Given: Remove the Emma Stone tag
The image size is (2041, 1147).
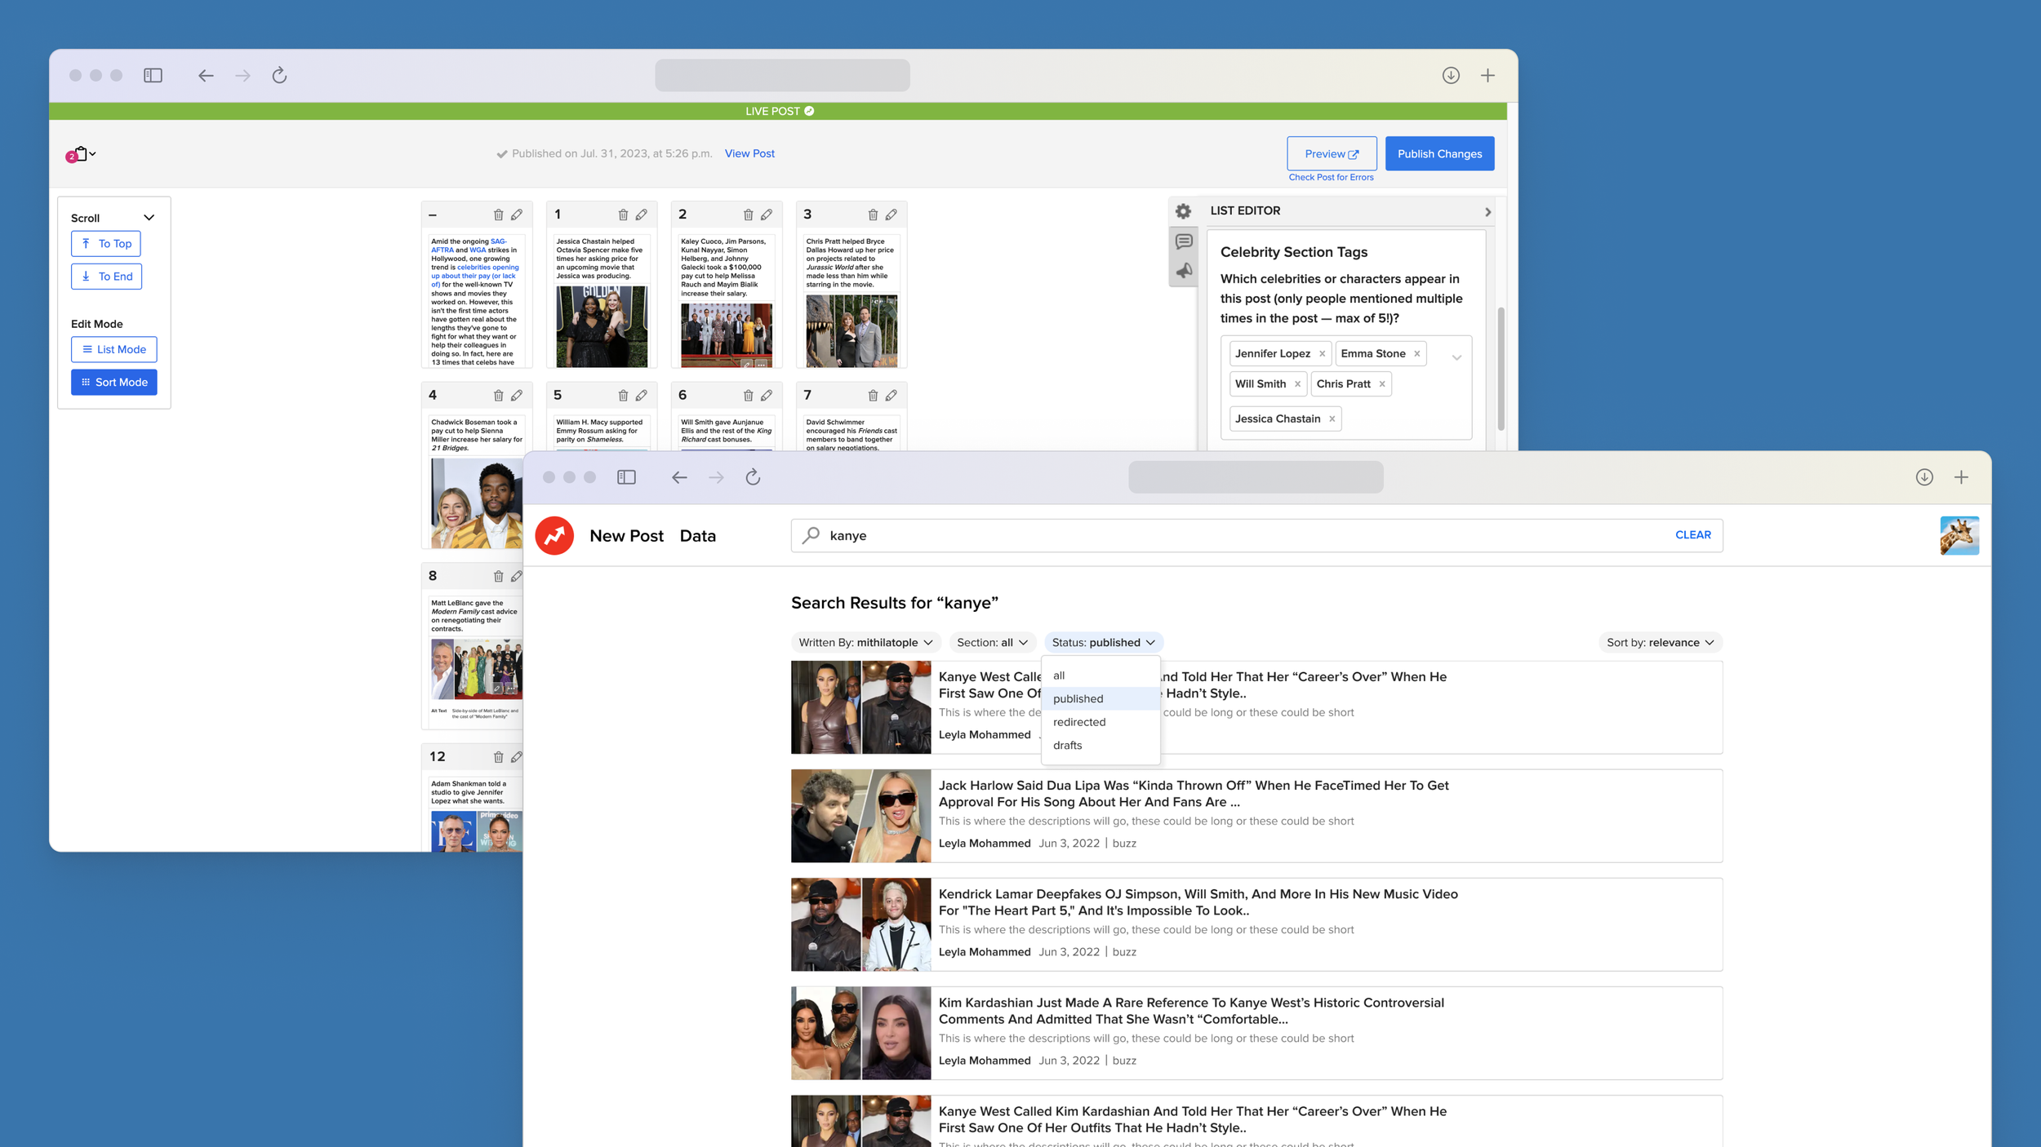Looking at the screenshot, I should point(1416,353).
